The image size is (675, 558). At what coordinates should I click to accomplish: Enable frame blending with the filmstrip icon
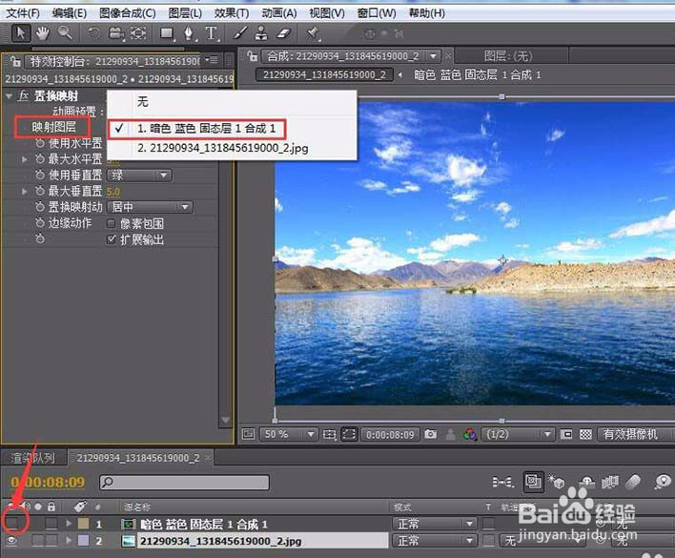(609, 482)
